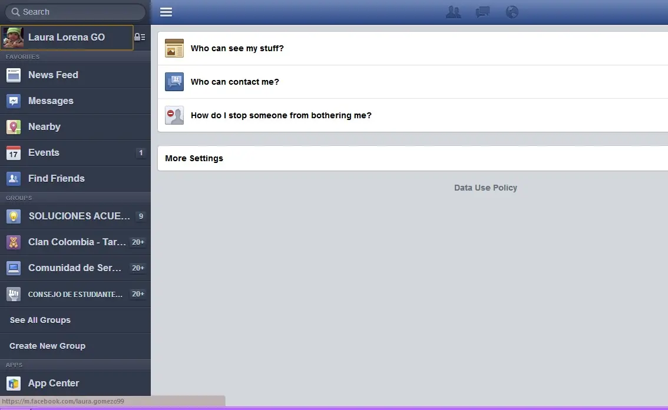Expand 'How do I stop someone from bothering me?'
This screenshot has width=668, height=410.
tap(413, 115)
